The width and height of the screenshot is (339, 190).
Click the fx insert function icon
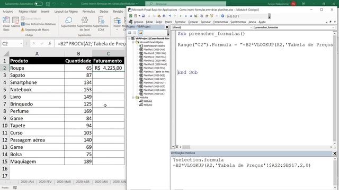[50, 43]
